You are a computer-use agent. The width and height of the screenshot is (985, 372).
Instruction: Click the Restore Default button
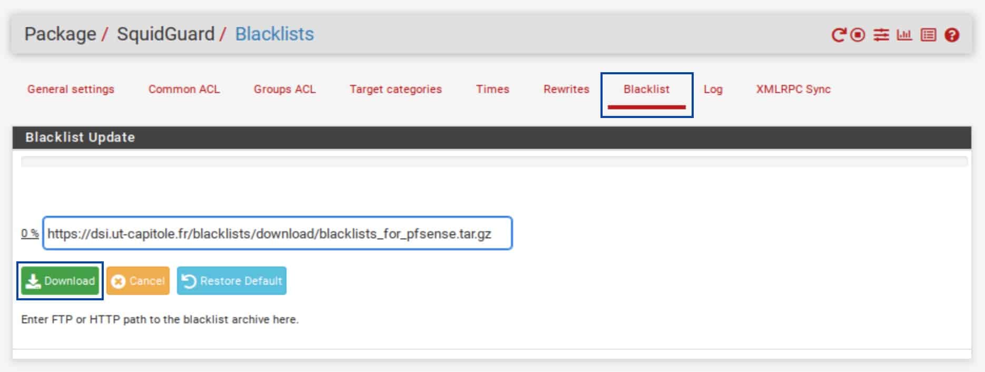click(x=232, y=281)
